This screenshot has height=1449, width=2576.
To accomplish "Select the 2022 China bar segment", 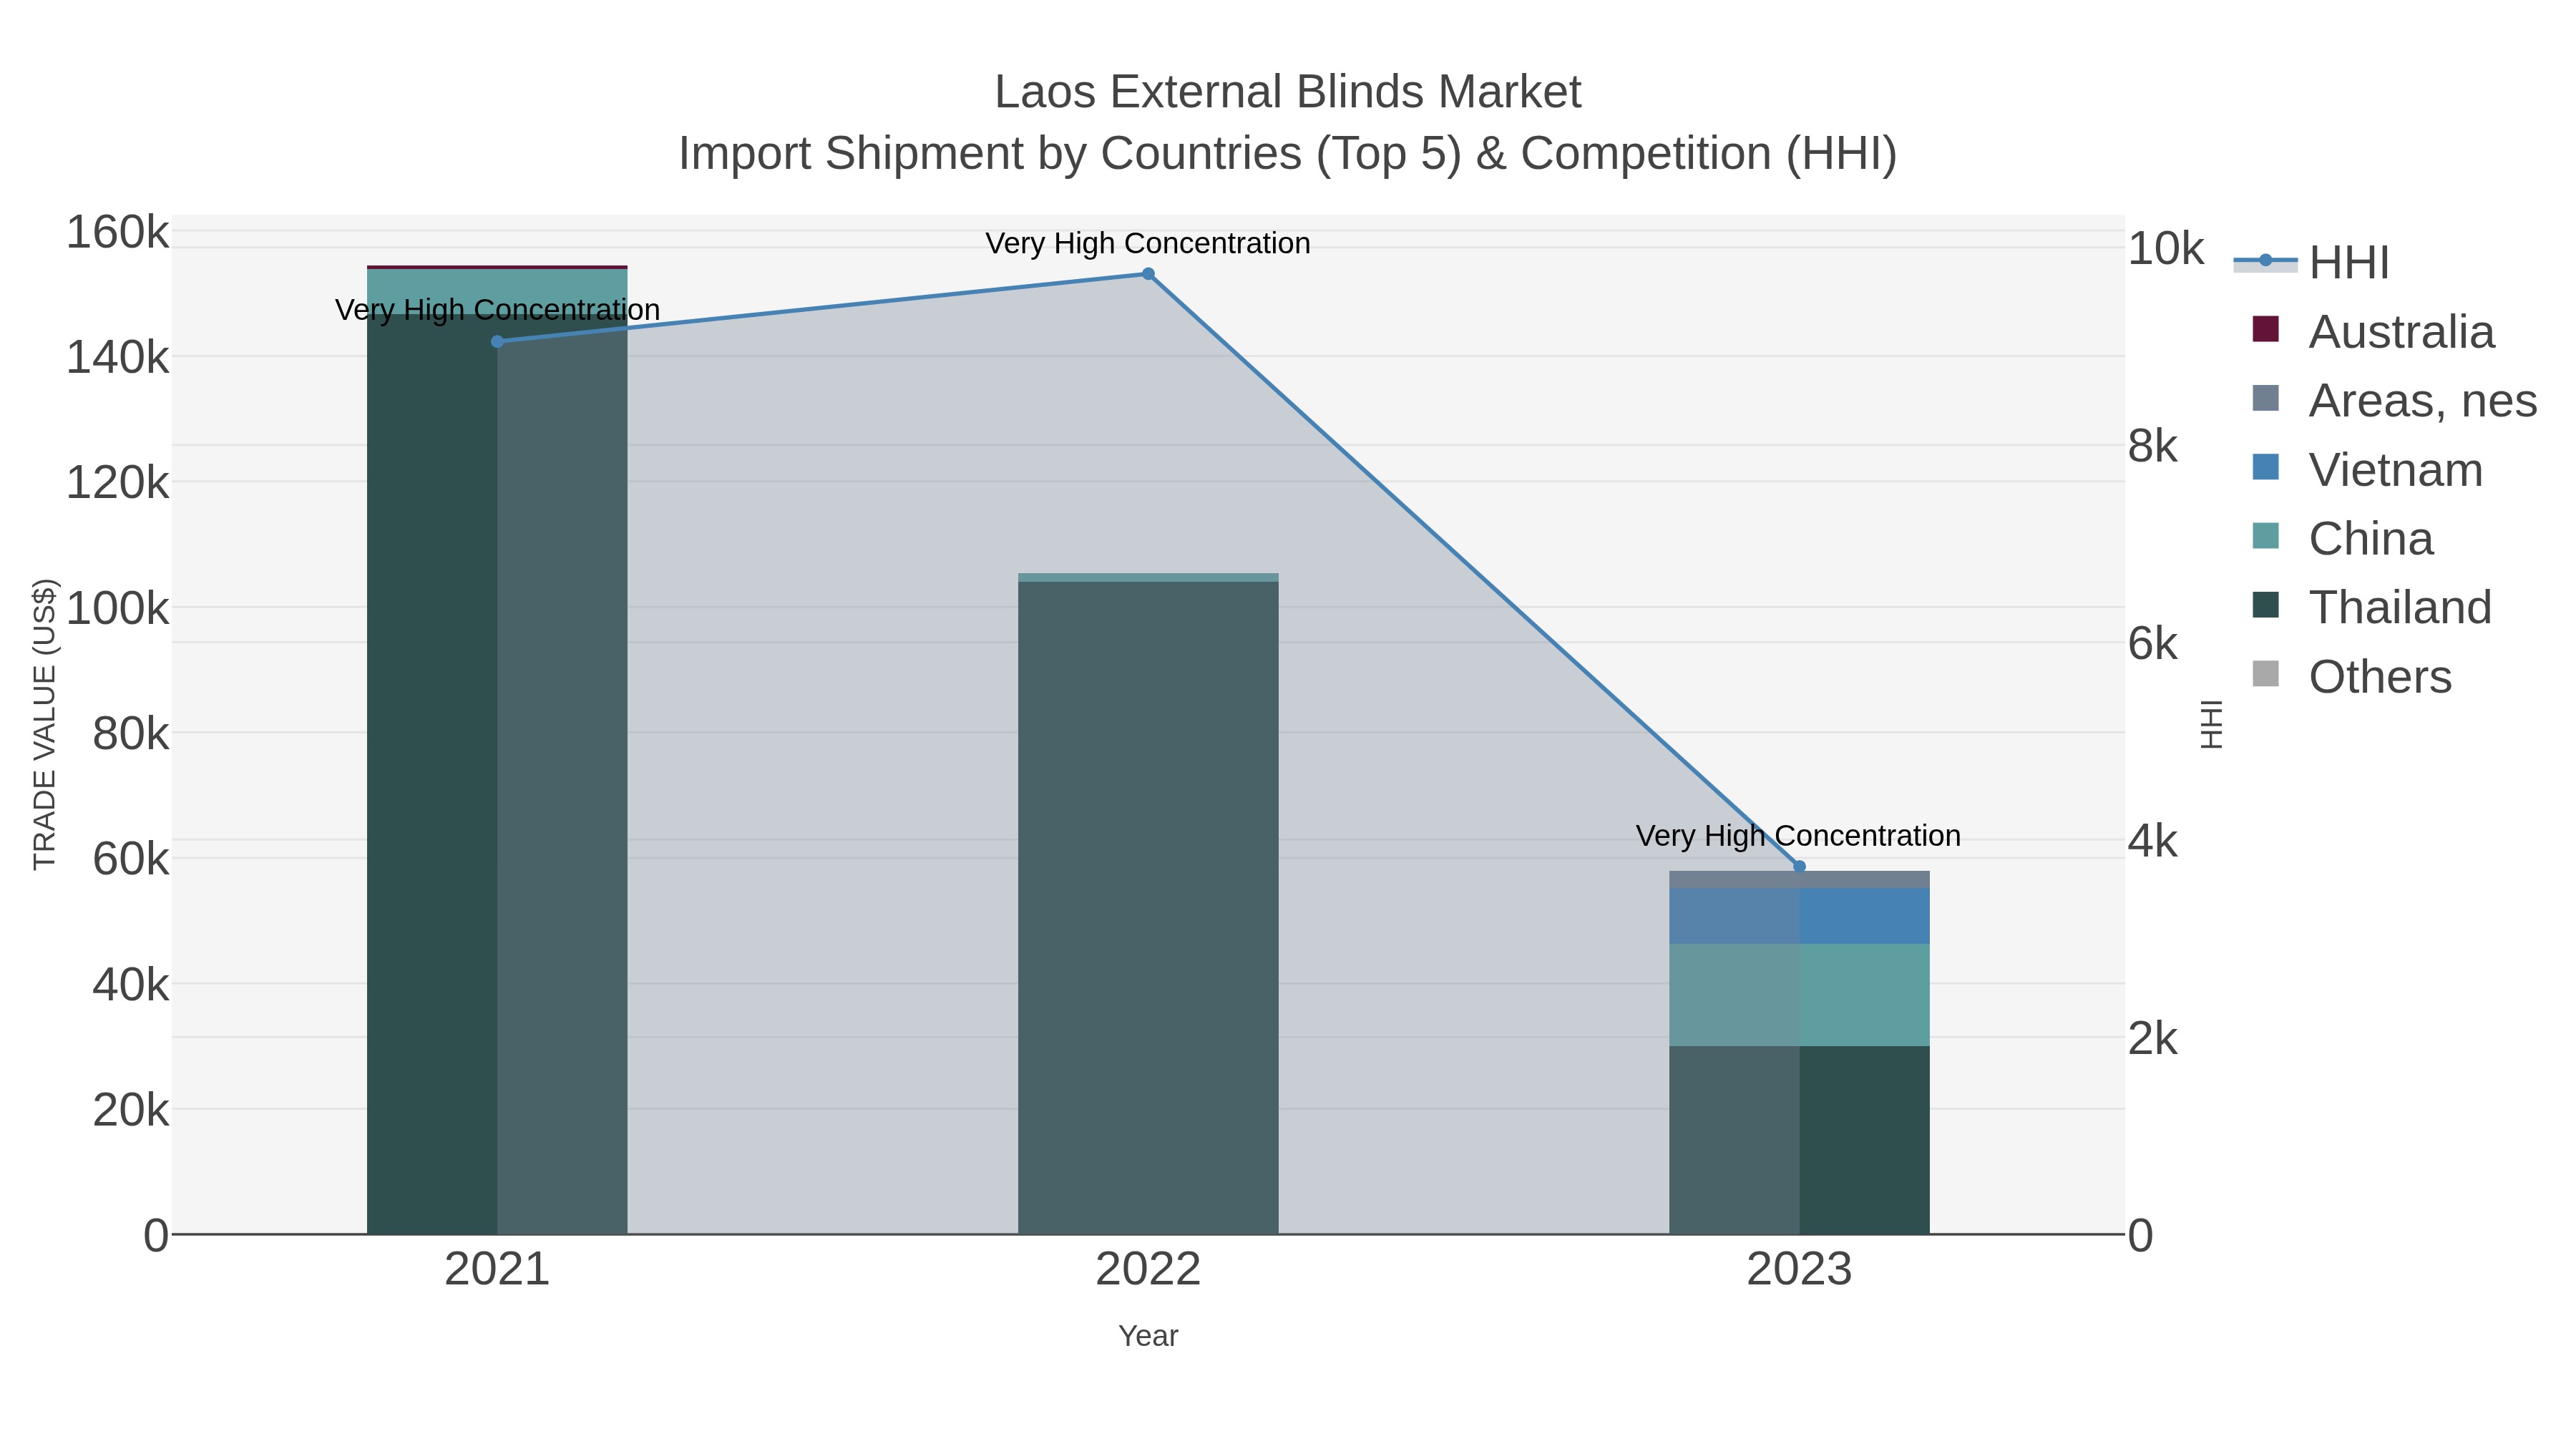I will [x=1148, y=577].
